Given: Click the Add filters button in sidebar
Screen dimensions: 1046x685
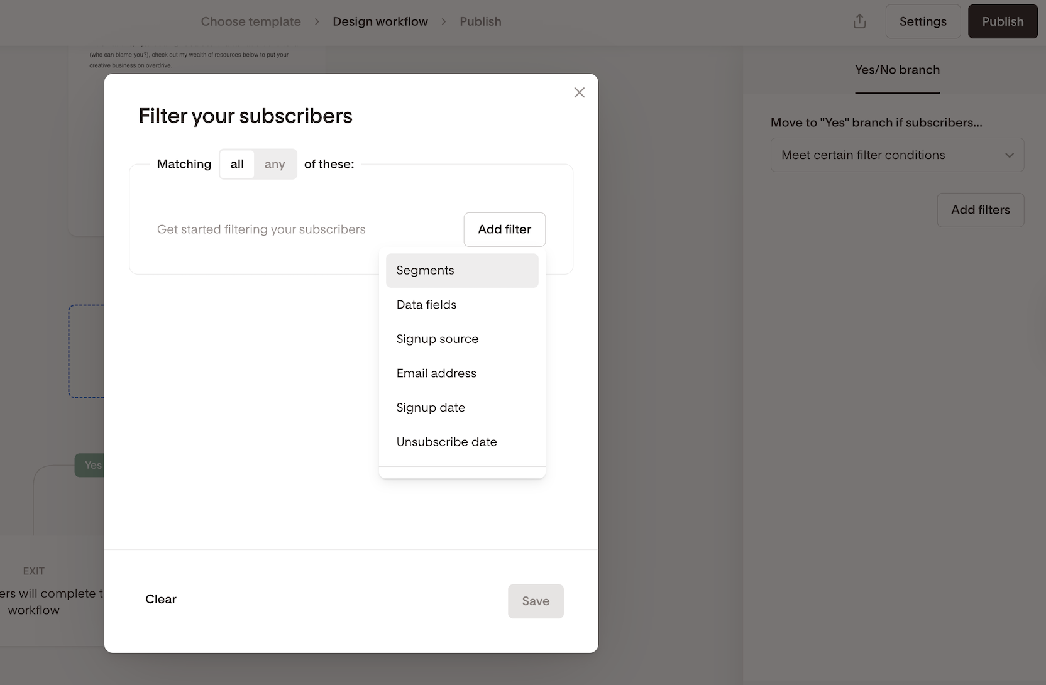Looking at the screenshot, I should pyautogui.click(x=980, y=210).
